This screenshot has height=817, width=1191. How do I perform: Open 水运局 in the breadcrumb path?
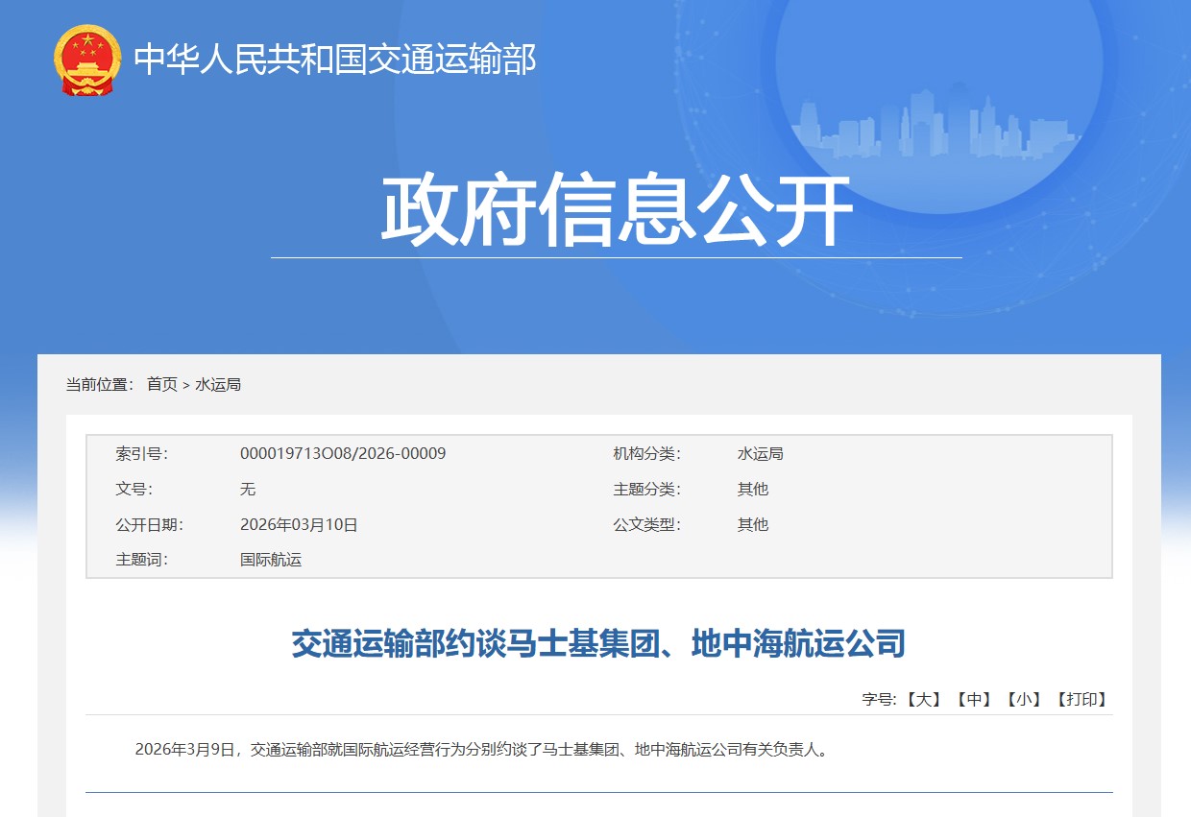[x=218, y=384]
